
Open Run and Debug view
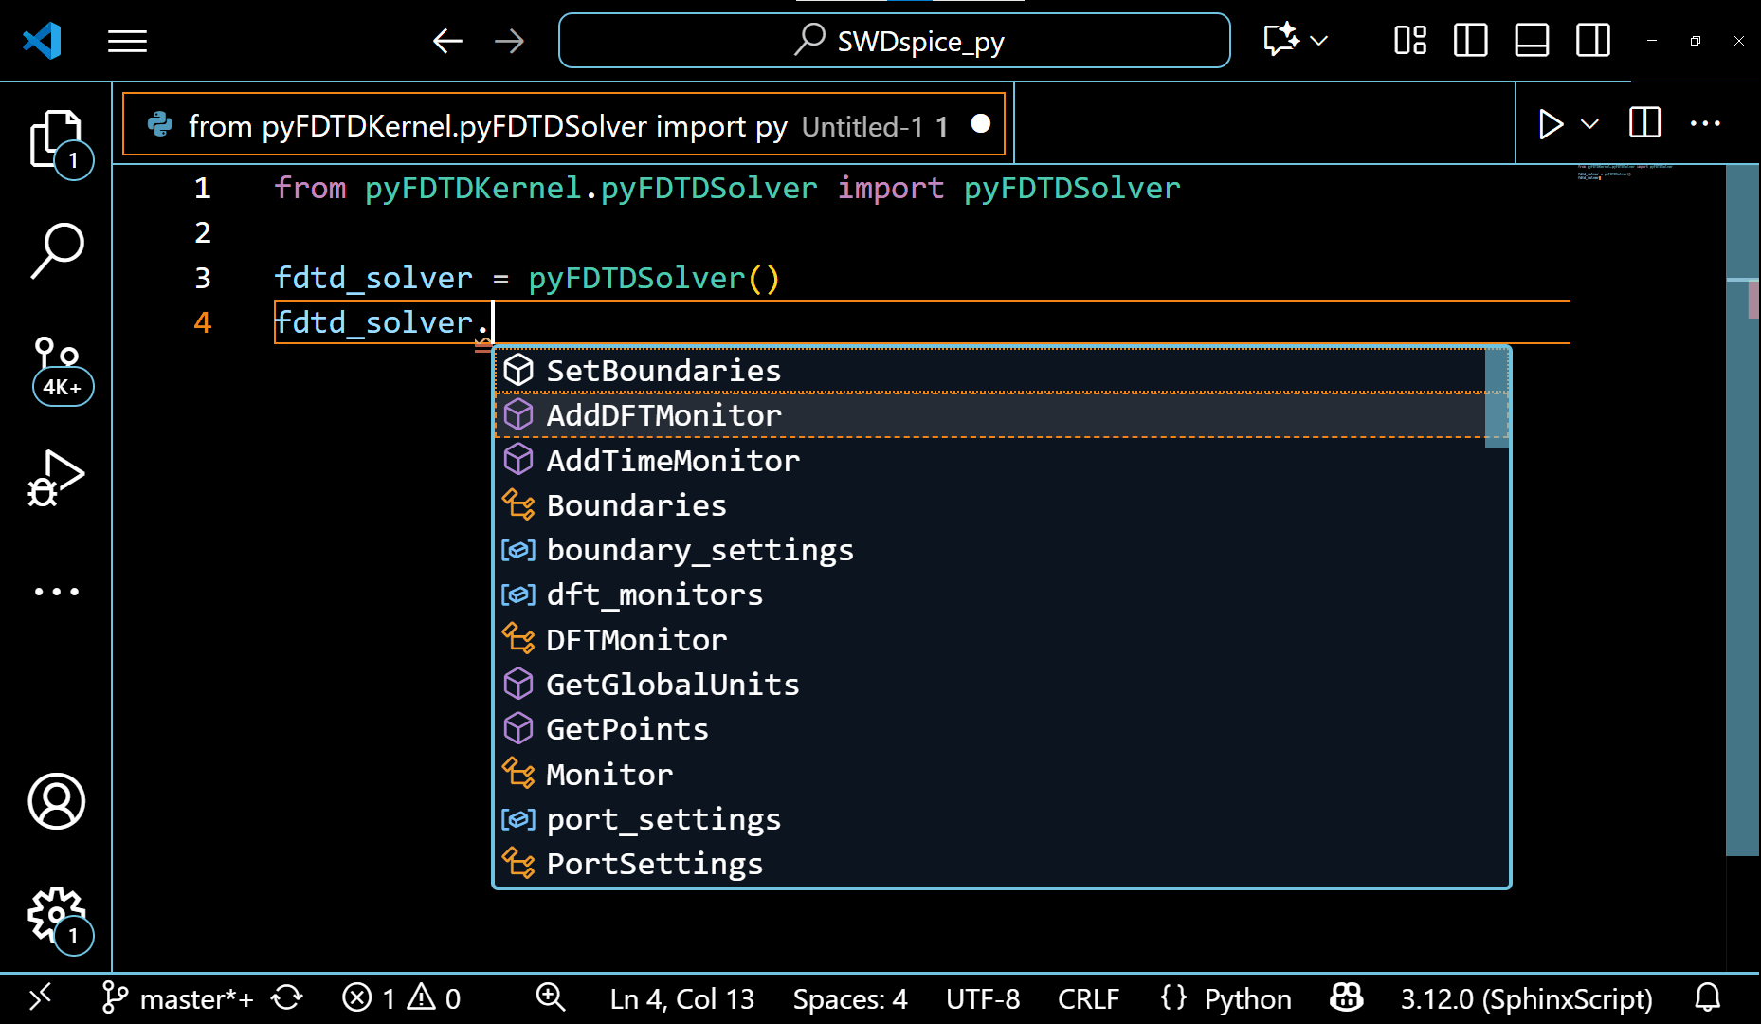click(x=56, y=479)
